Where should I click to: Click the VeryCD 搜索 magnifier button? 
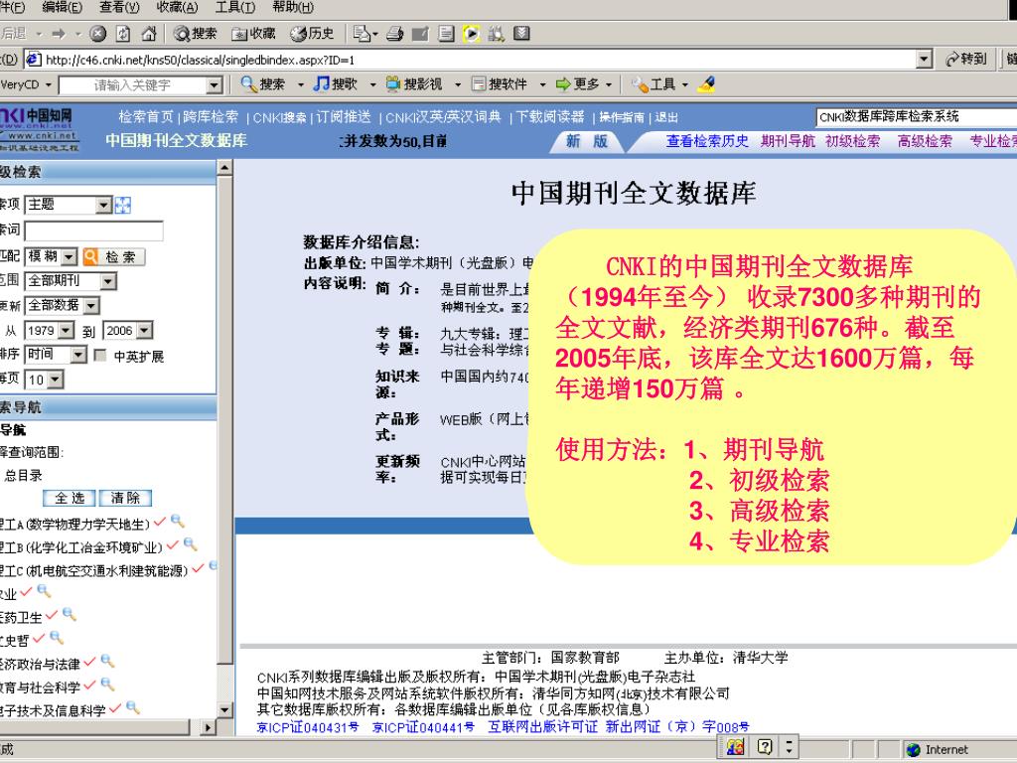tap(263, 84)
